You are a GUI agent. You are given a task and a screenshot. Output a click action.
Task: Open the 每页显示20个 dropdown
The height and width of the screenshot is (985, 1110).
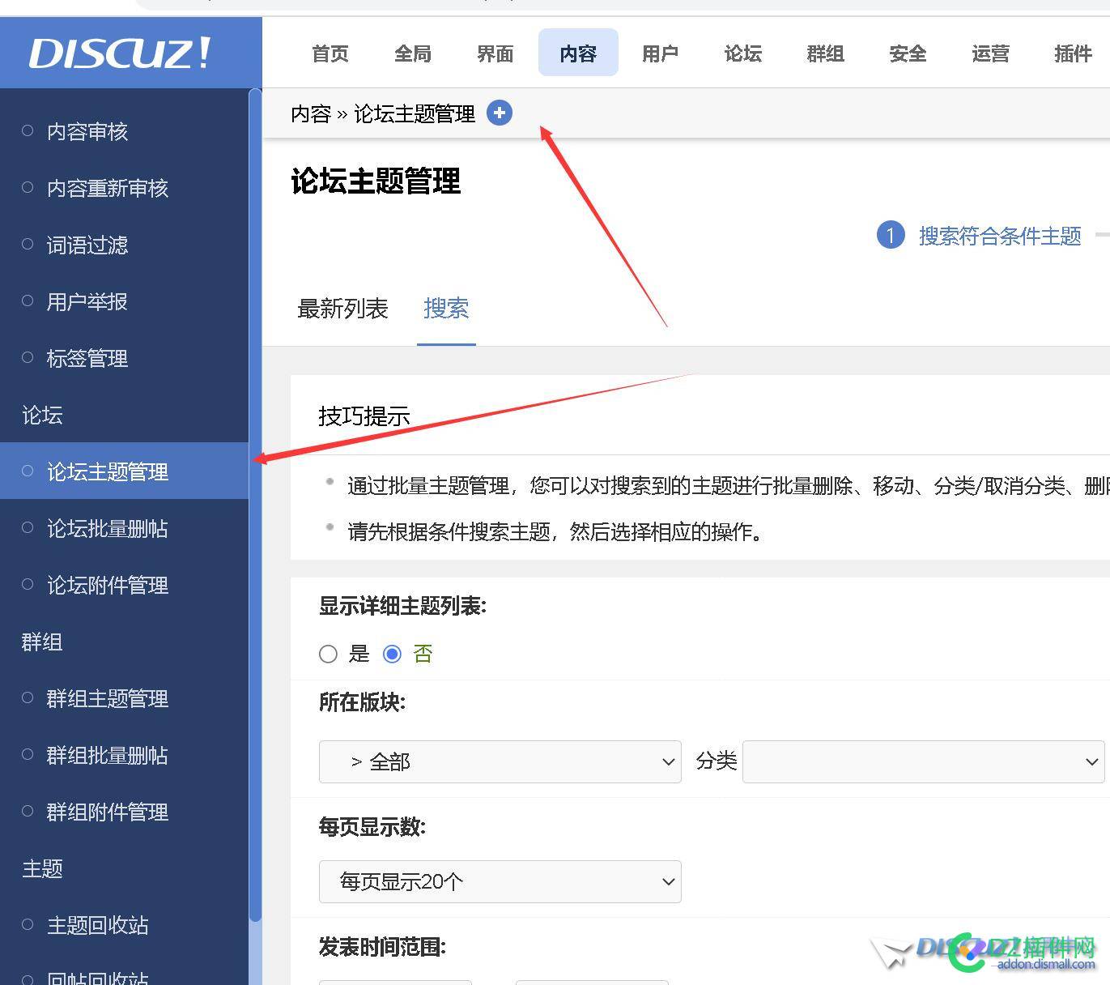pyautogui.click(x=500, y=881)
